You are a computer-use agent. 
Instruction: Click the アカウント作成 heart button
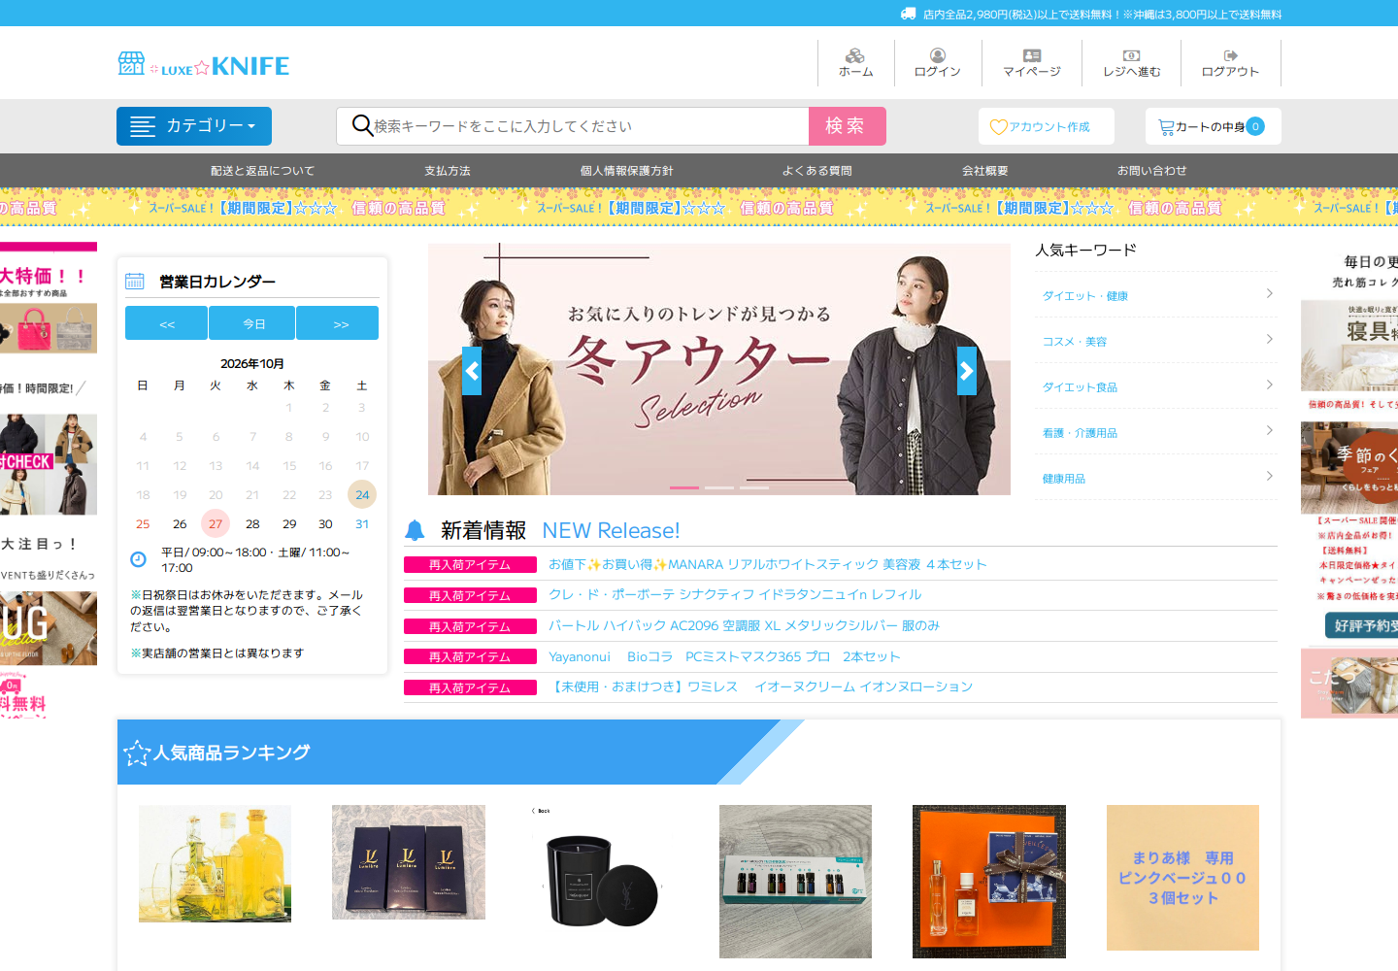(1046, 126)
